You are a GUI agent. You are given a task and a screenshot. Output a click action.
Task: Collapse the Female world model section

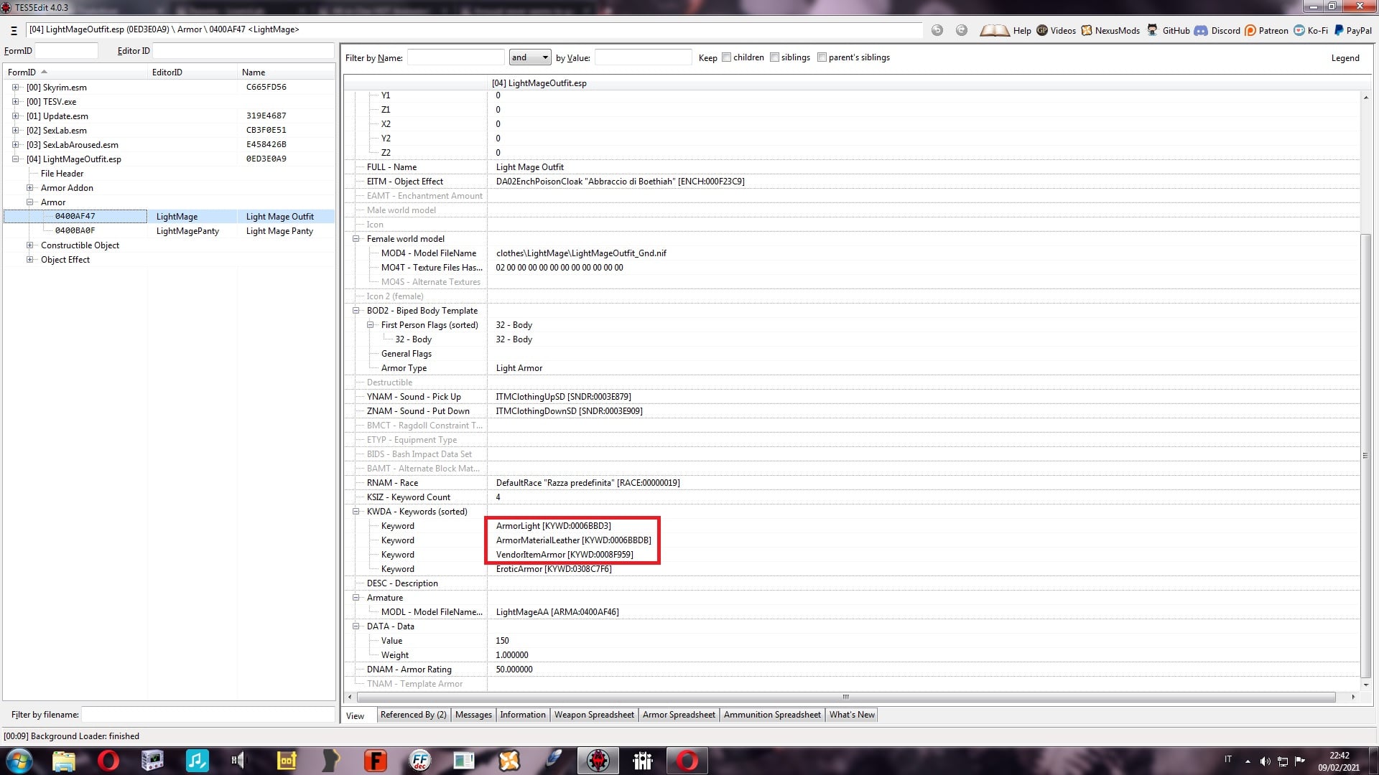(x=356, y=239)
